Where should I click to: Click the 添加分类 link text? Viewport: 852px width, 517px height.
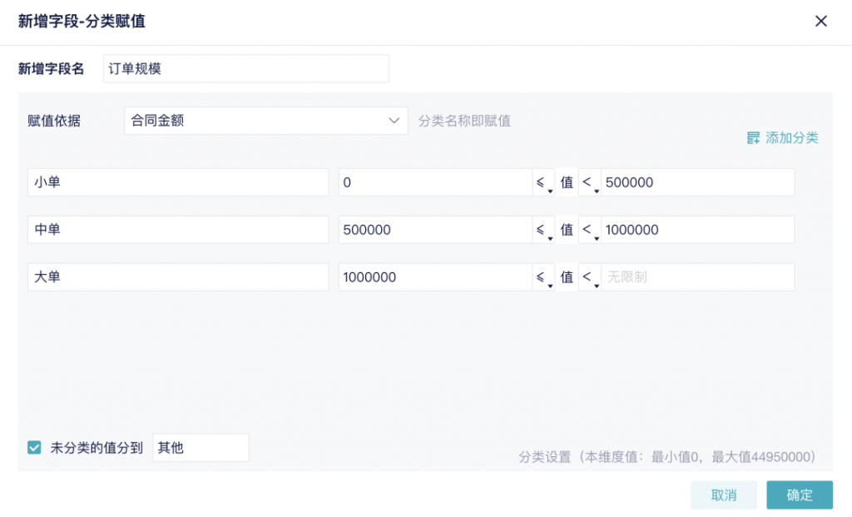coord(792,138)
